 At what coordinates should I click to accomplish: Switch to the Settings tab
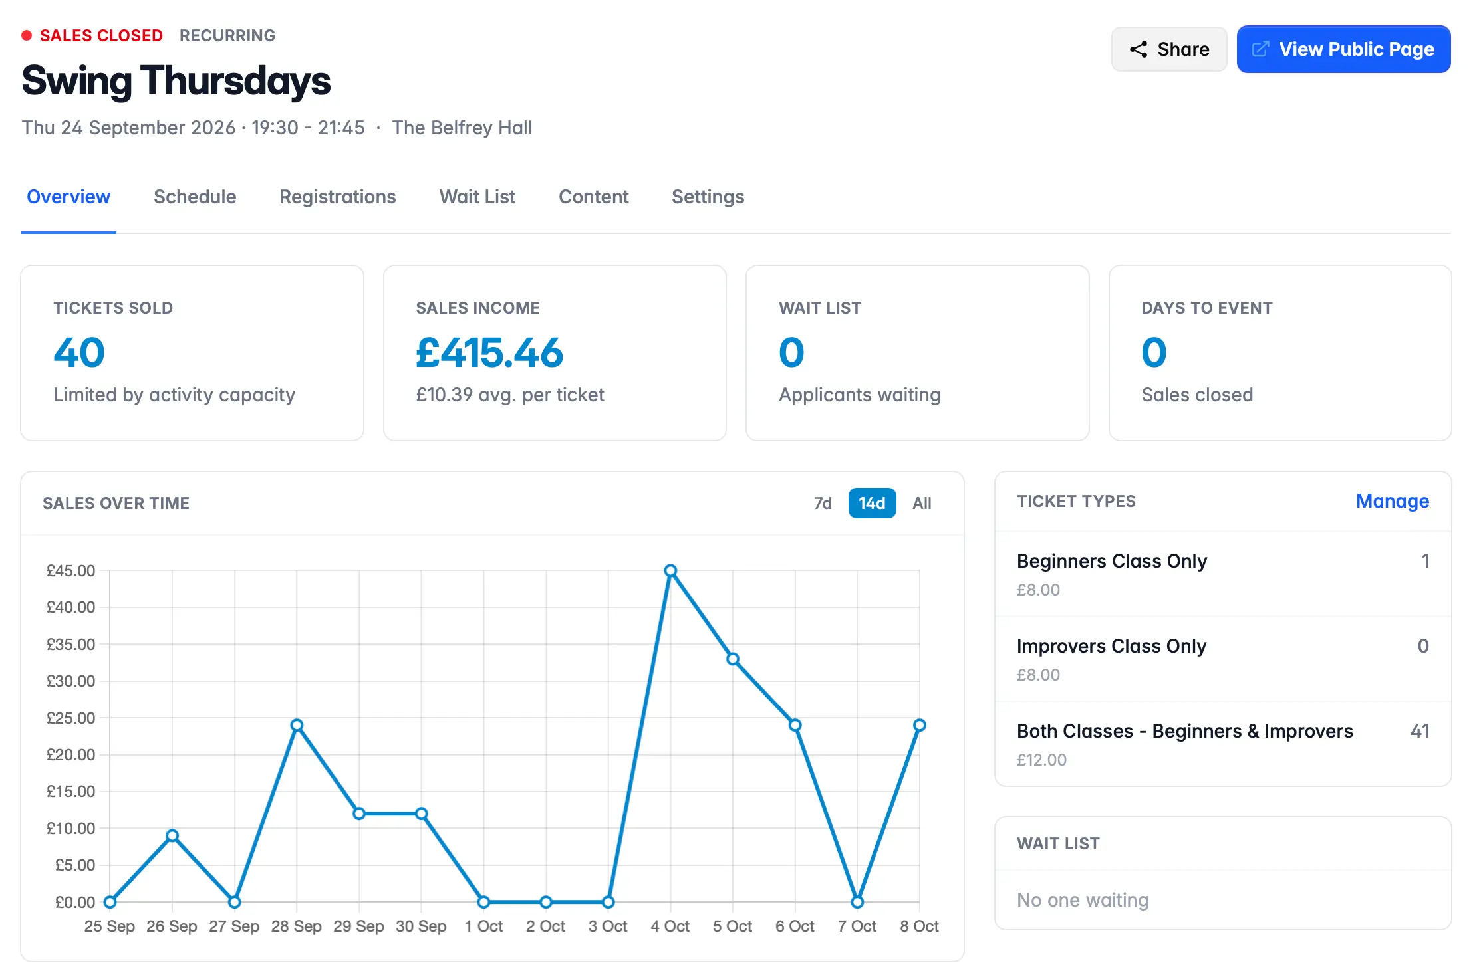pos(708,197)
